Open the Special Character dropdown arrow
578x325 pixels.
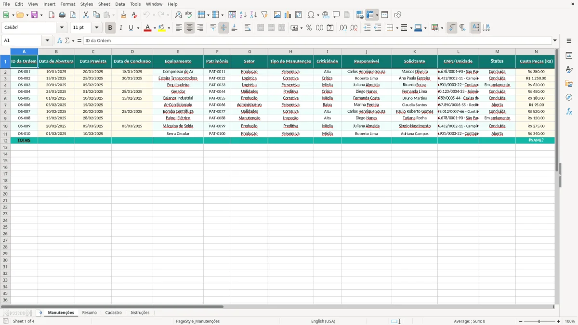[x=318, y=15]
